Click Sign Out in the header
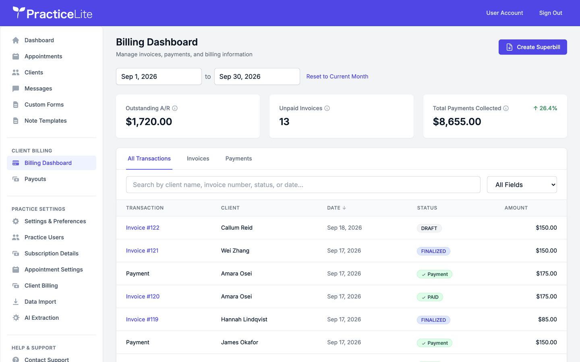 click(551, 13)
